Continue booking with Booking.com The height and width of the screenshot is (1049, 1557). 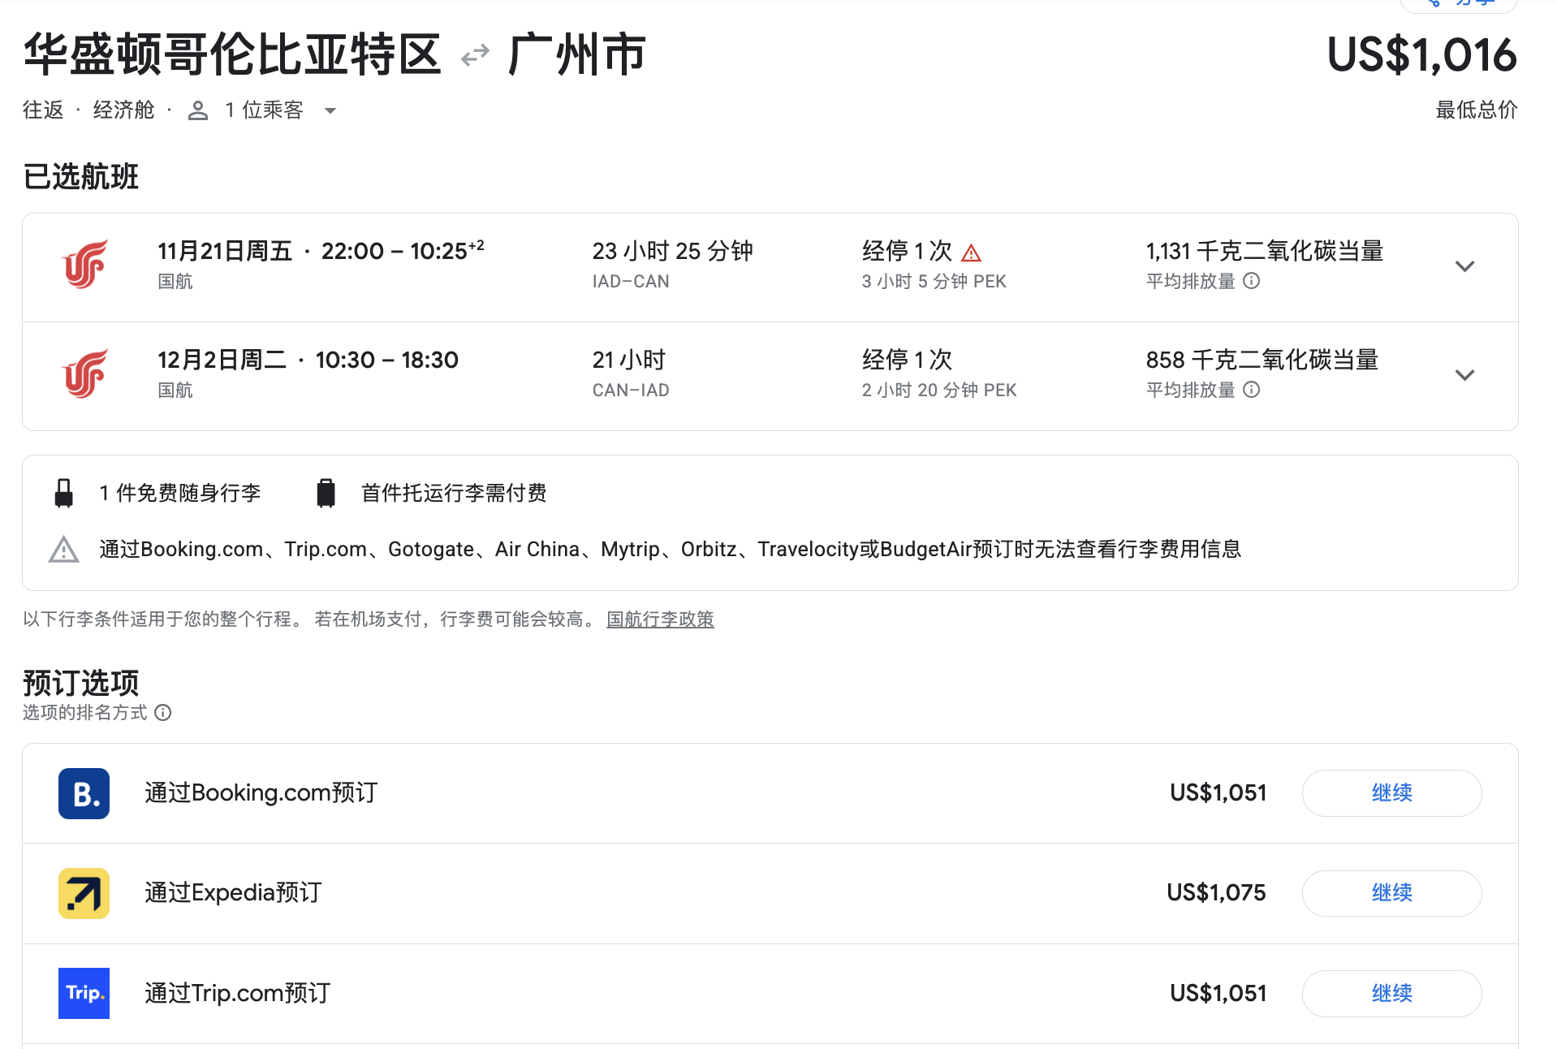1391,793
